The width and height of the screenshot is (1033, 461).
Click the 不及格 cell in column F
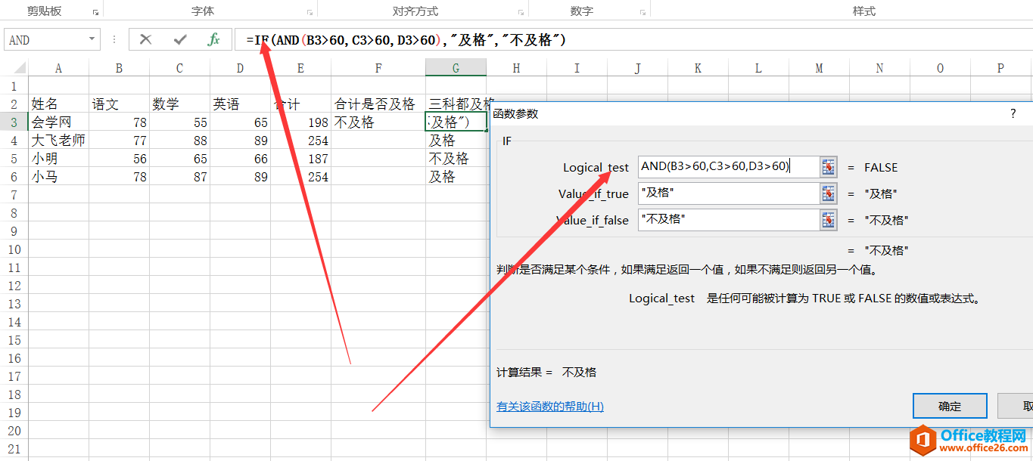tap(378, 122)
